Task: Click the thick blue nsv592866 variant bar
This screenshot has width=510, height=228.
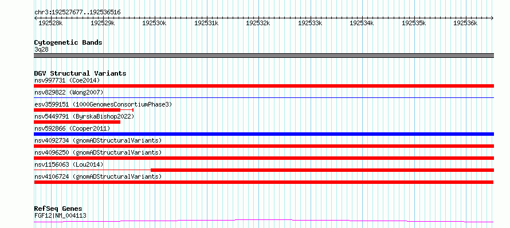Action: pyautogui.click(x=264, y=134)
